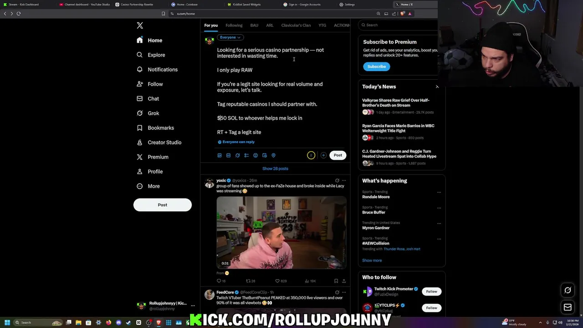
Task: Add another post to thread
Action: (323, 155)
